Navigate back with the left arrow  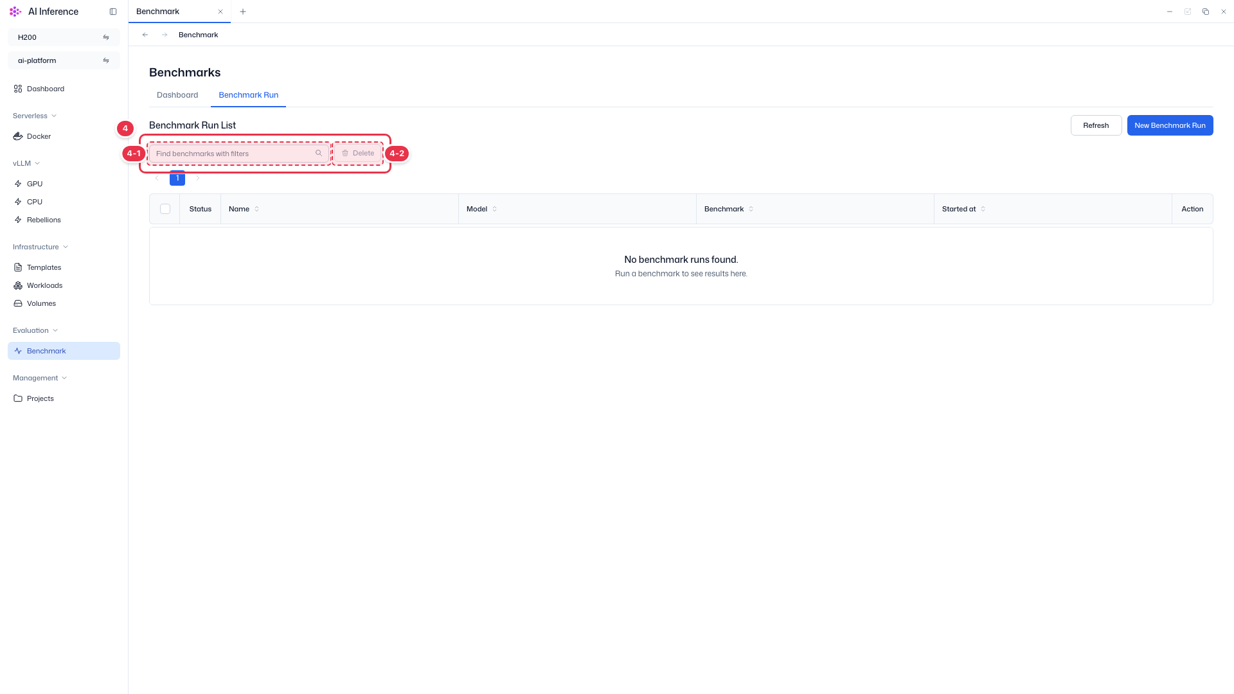pyautogui.click(x=145, y=35)
